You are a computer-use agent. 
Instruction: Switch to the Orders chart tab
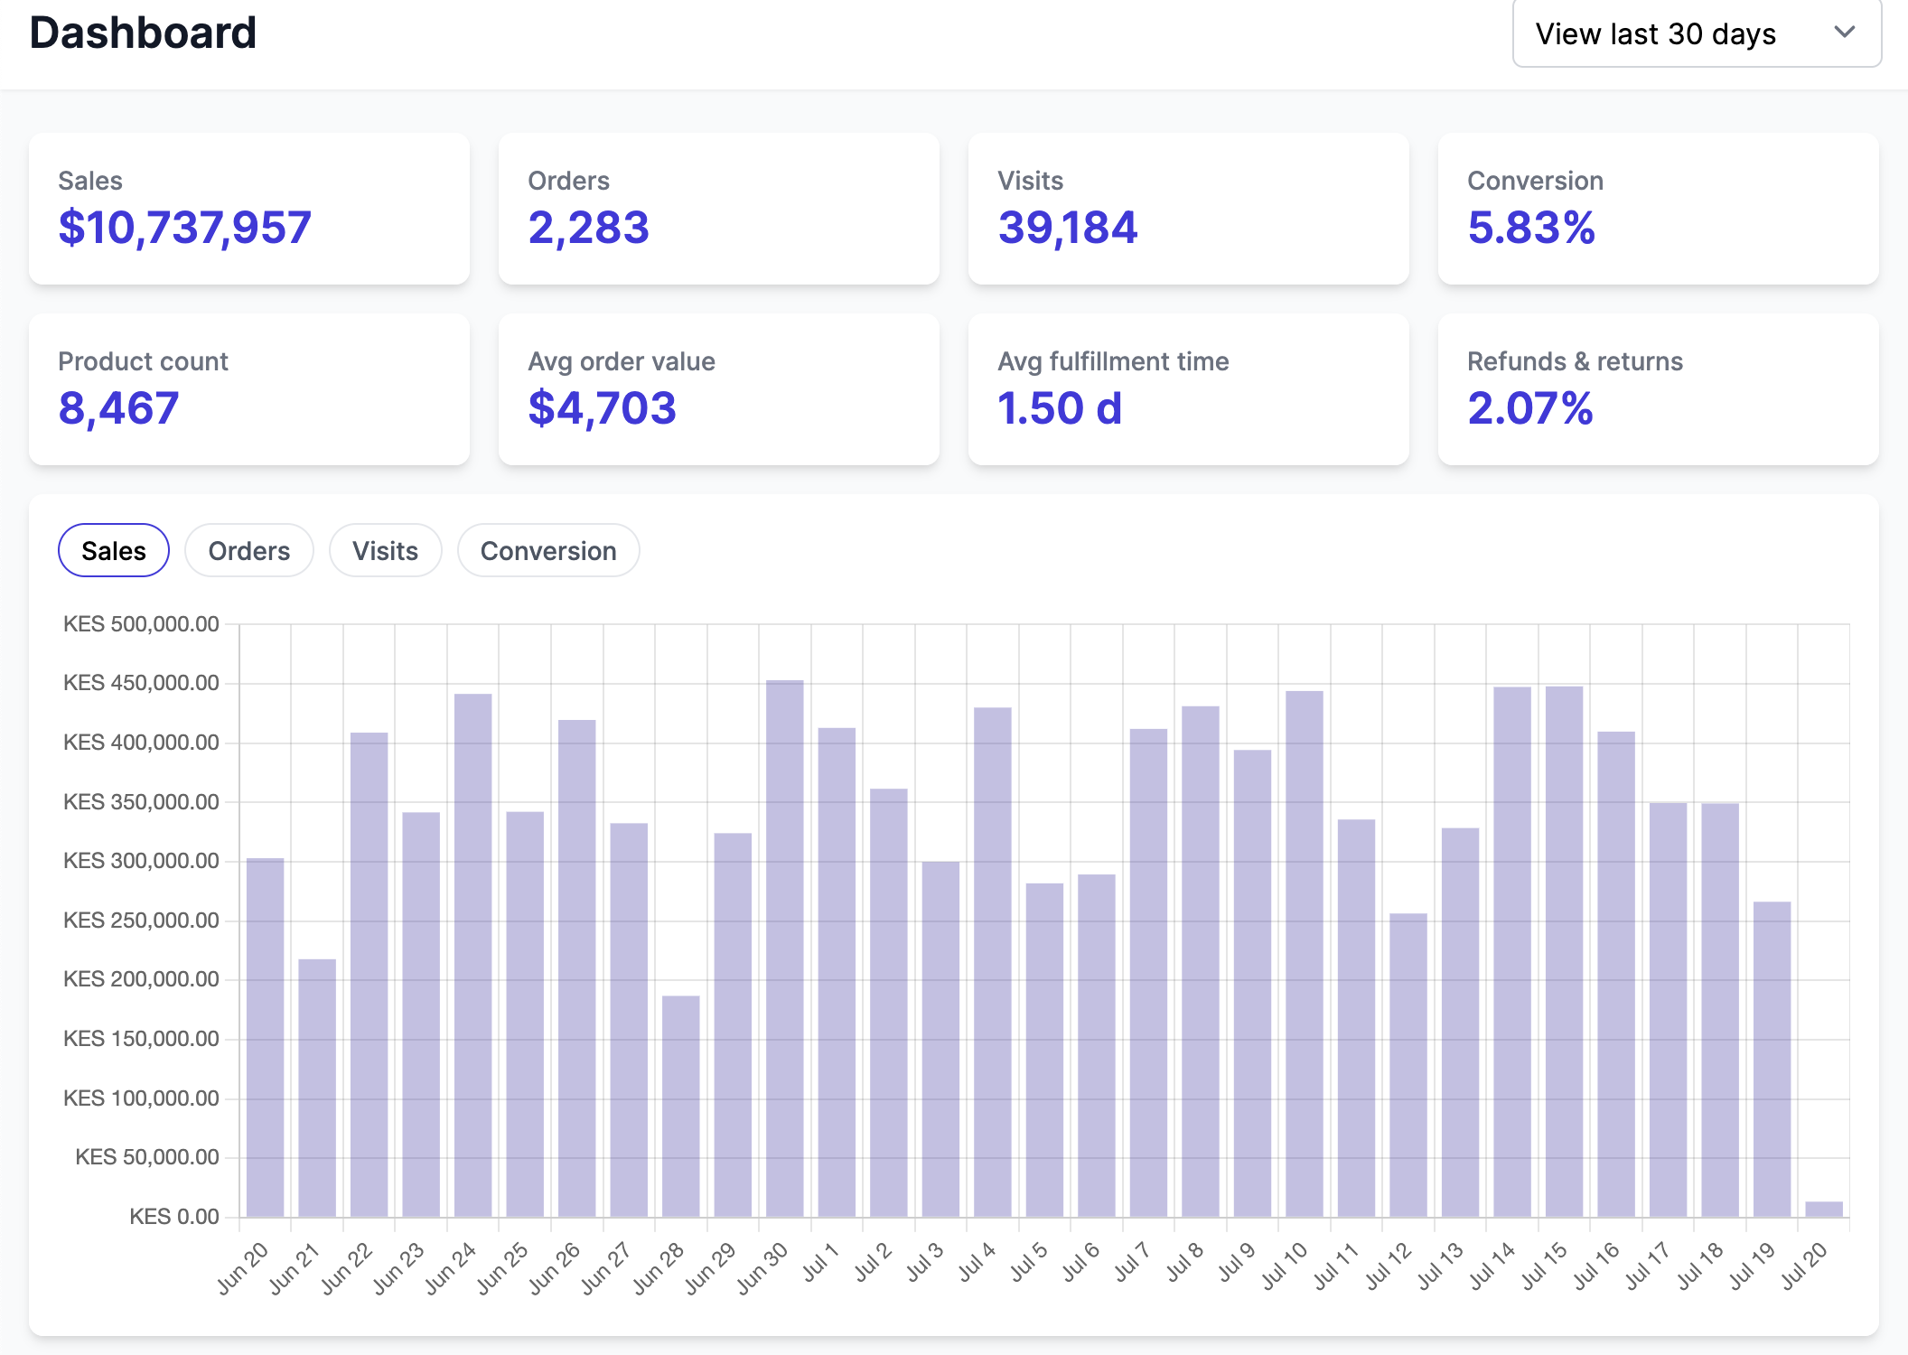pyautogui.click(x=249, y=550)
